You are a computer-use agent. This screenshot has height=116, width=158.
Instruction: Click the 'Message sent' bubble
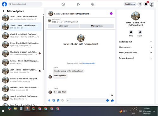coord(60,76)
